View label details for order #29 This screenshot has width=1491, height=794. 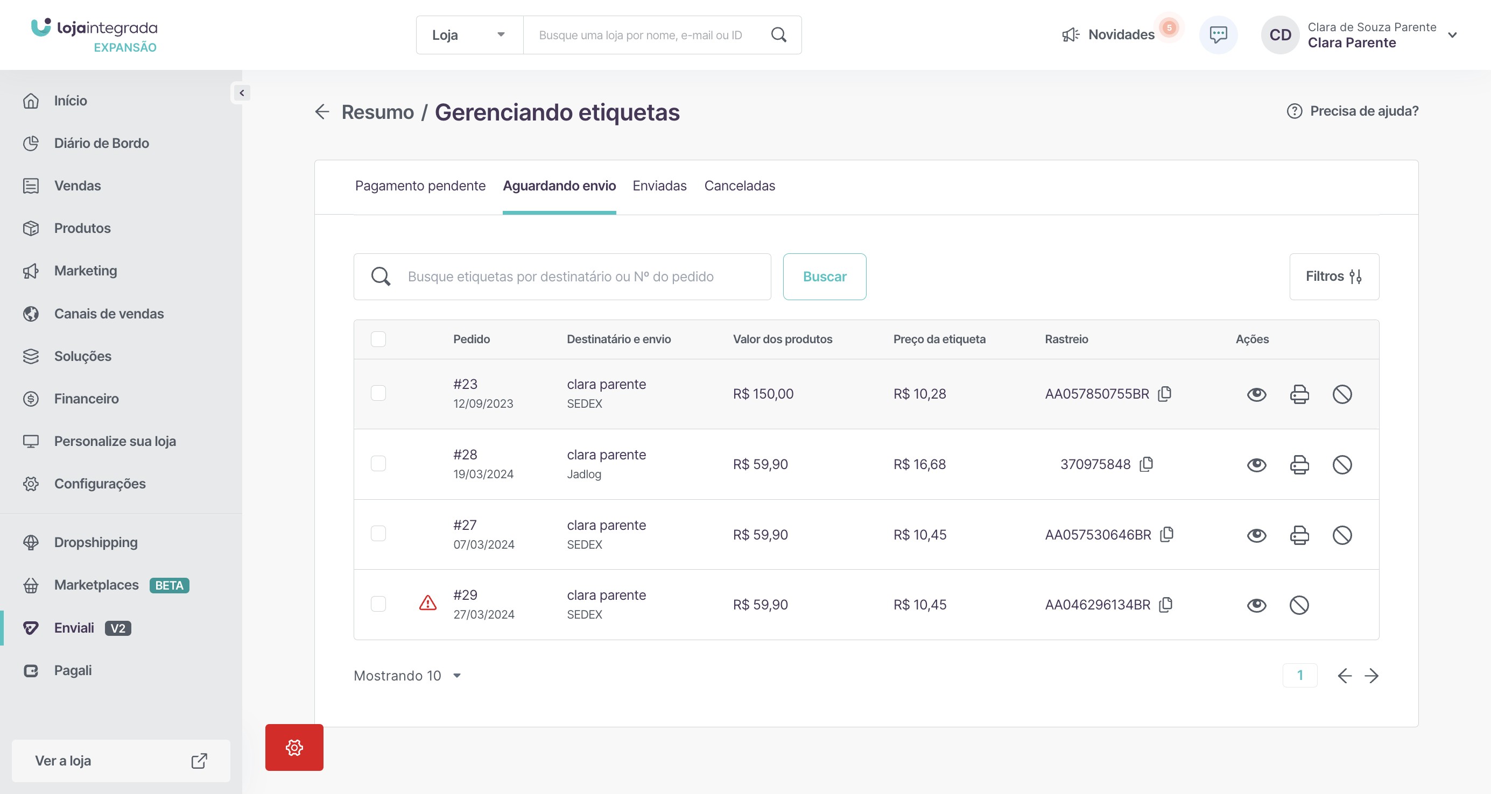[1256, 606]
